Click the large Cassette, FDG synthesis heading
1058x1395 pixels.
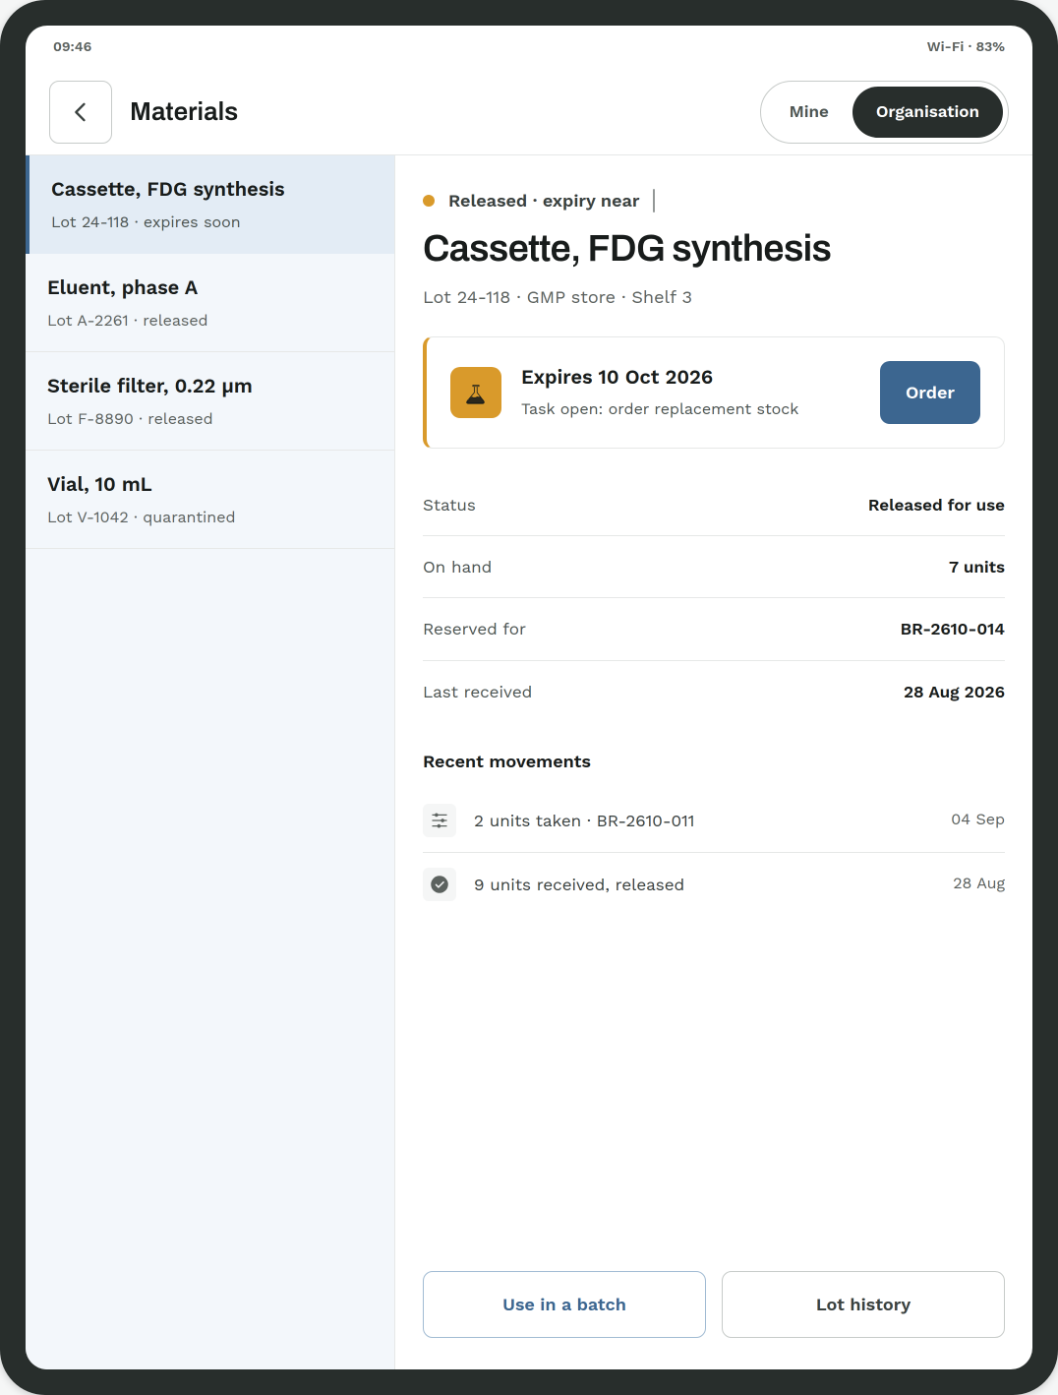coord(626,249)
